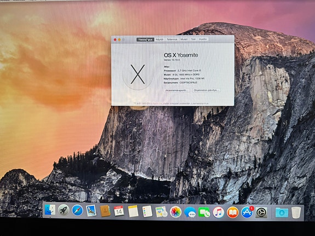Open Finder from the Dock

point(50,210)
